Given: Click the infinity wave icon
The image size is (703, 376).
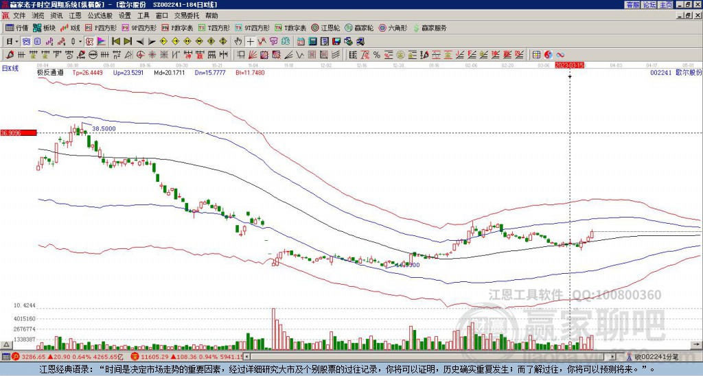Looking at the screenshot, I should pos(560,55).
